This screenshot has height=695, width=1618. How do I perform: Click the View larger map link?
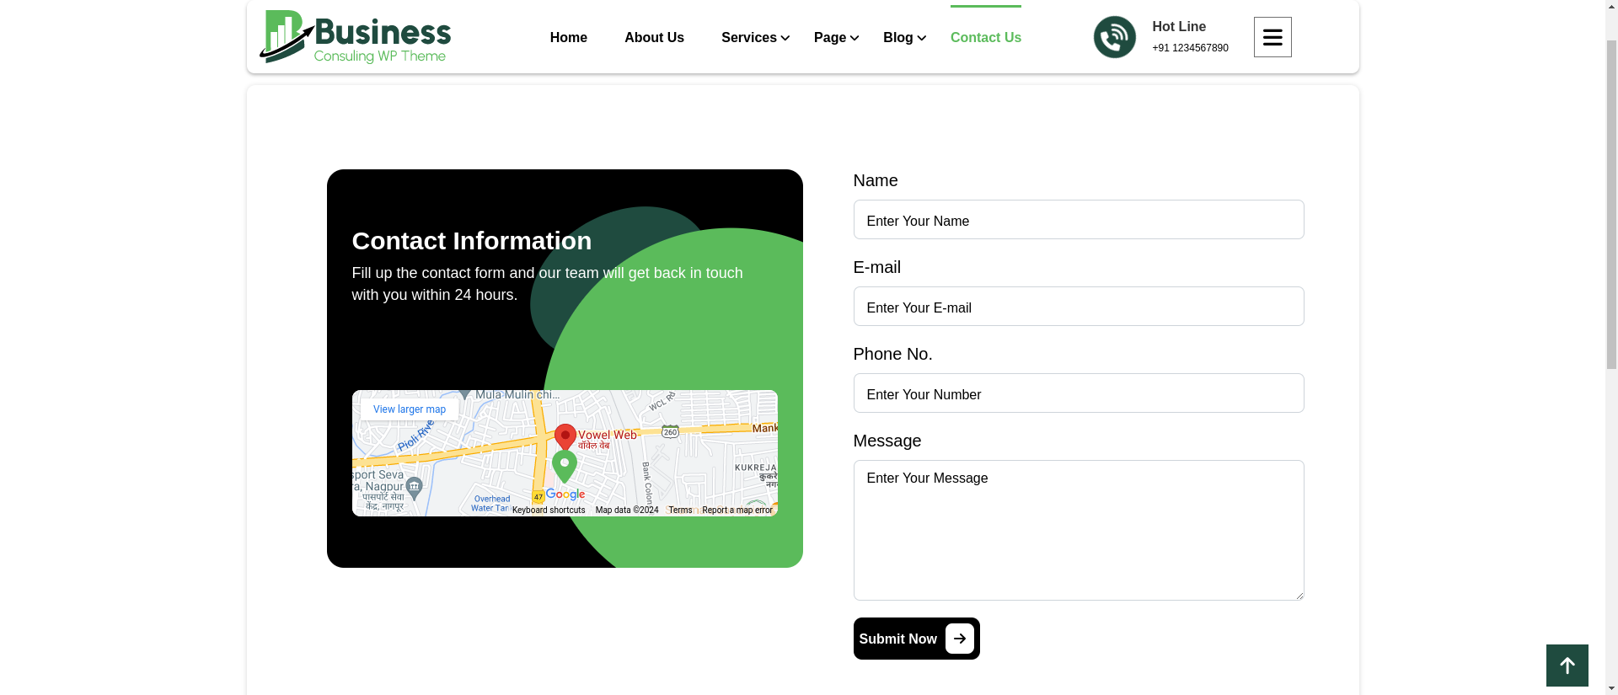point(410,409)
